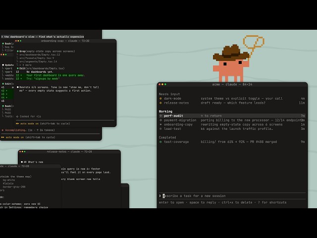Click src/funnels/Empty.tsx:9 grep result
Viewport: 317px width, 238px height.
tap(37, 58)
